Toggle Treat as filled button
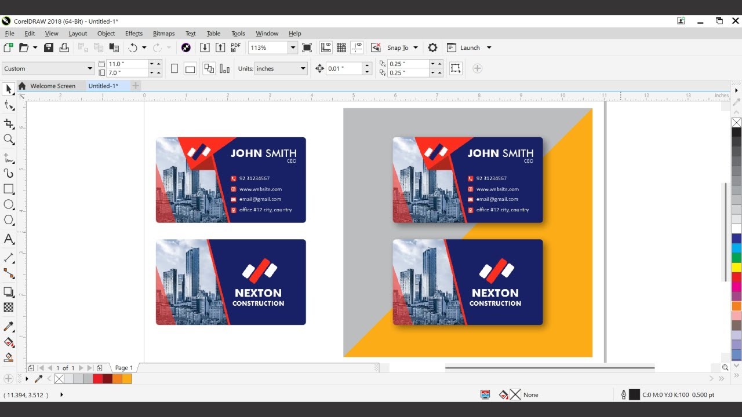This screenshot has width=742, height=417. tap(456, 68)
